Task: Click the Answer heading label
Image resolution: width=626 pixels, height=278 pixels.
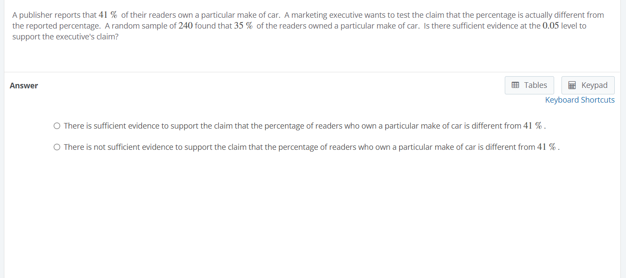Action: pyautogui.click(x=24, y=86)
